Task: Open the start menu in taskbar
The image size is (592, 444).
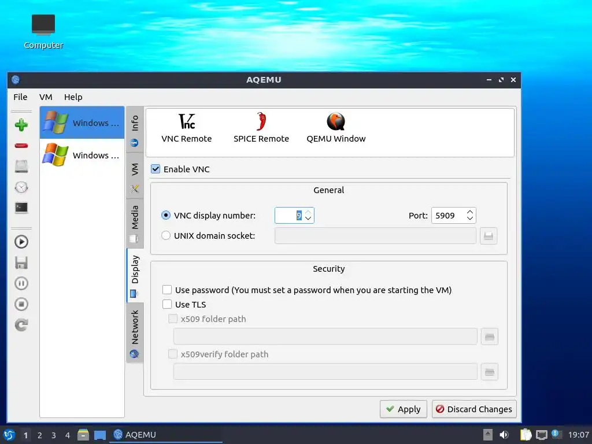Action: pyautogui.click(x=9, y=435)
